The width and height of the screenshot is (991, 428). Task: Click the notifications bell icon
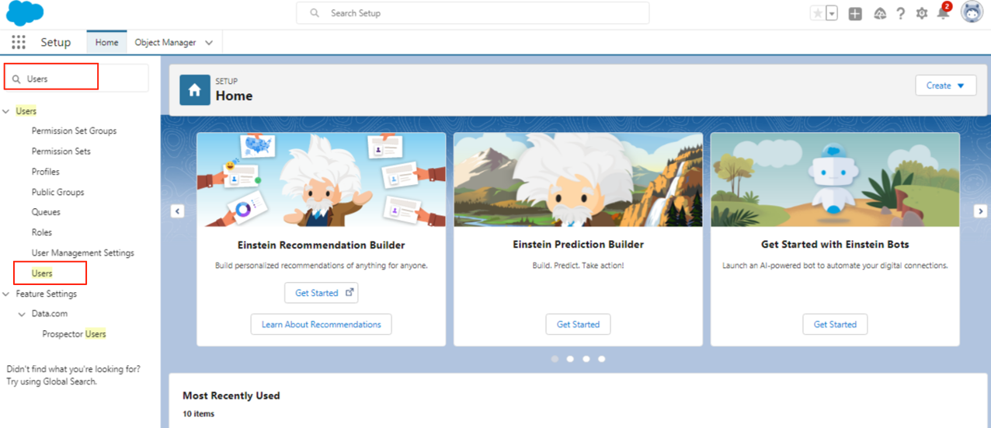click(943, 13)
